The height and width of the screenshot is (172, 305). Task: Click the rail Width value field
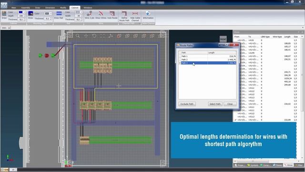click(x=78, y=16)
